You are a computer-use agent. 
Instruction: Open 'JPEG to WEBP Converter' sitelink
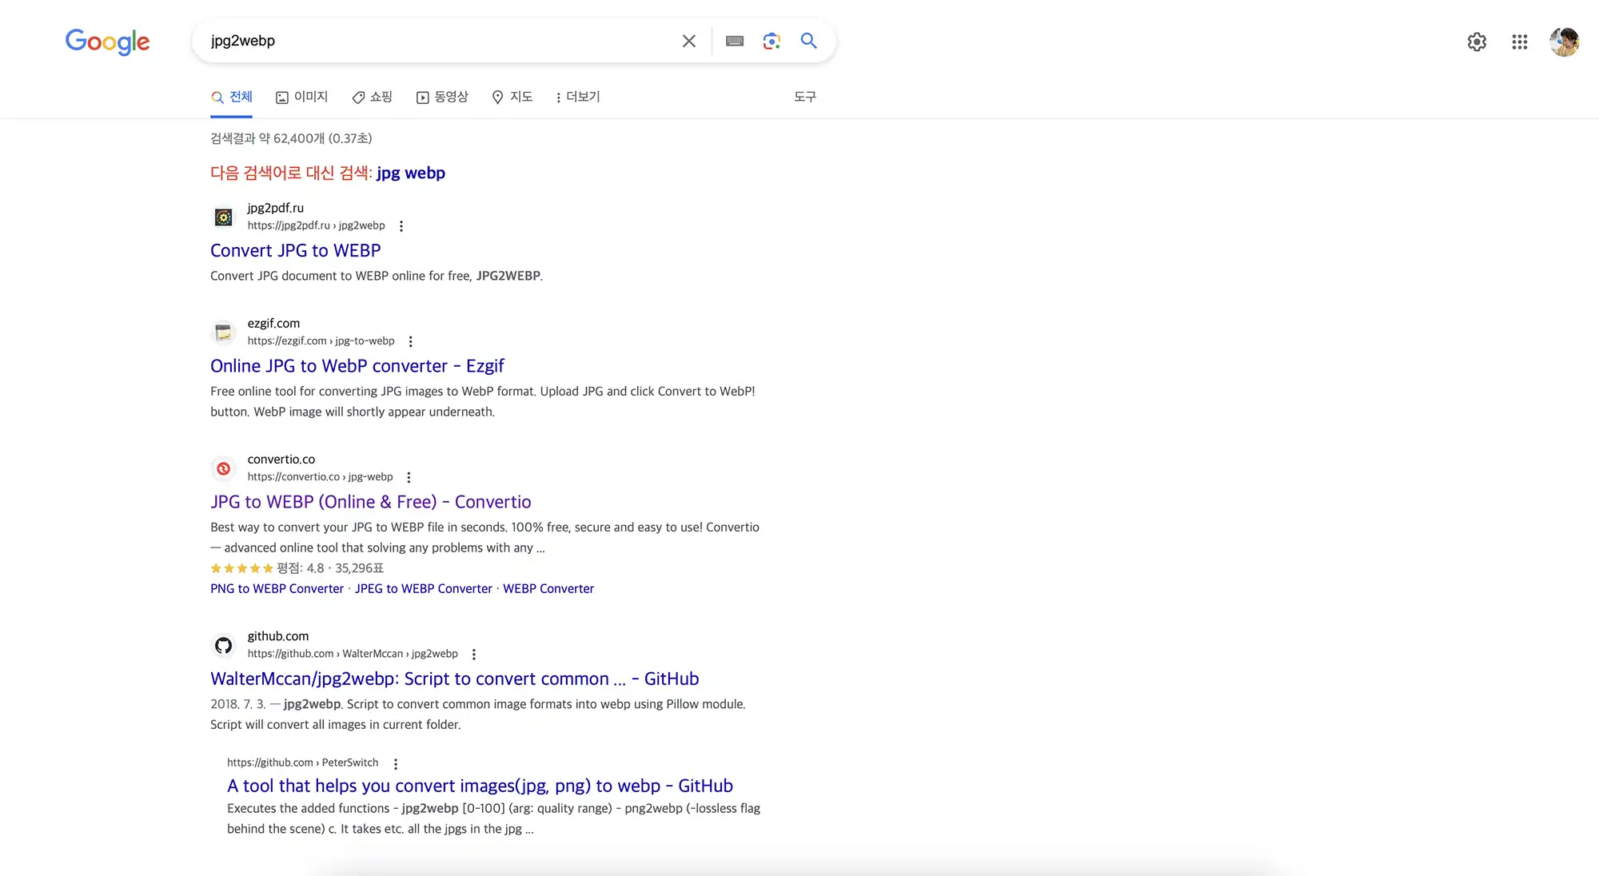pyautogui.click(x=424, y=588)
